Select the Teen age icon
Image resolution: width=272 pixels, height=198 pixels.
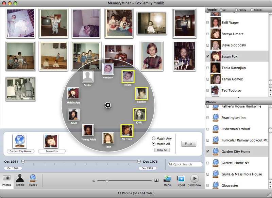click(108, 139)
